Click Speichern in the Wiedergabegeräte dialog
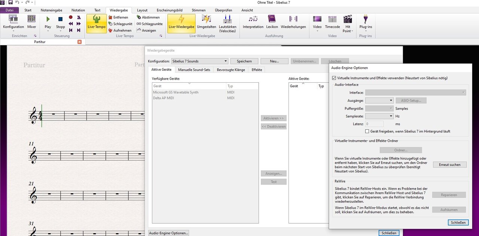Image resolution: width=479 pixels, height=236 pixels. point(244,61)
